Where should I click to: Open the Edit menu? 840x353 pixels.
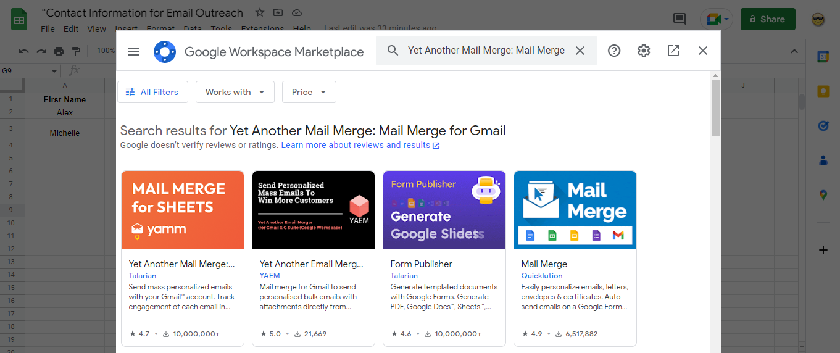pyautogui.click(x=71, y=28)
